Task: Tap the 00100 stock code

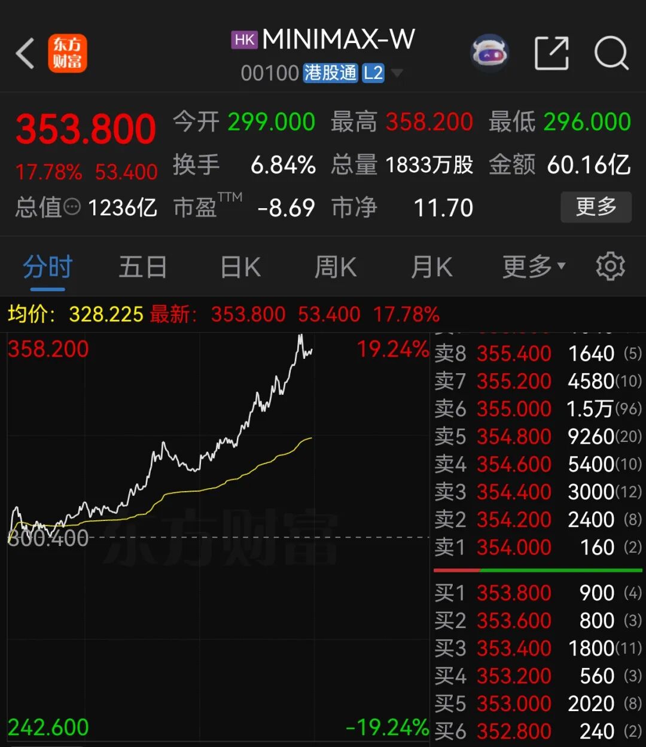Action: tap(270, 74)
